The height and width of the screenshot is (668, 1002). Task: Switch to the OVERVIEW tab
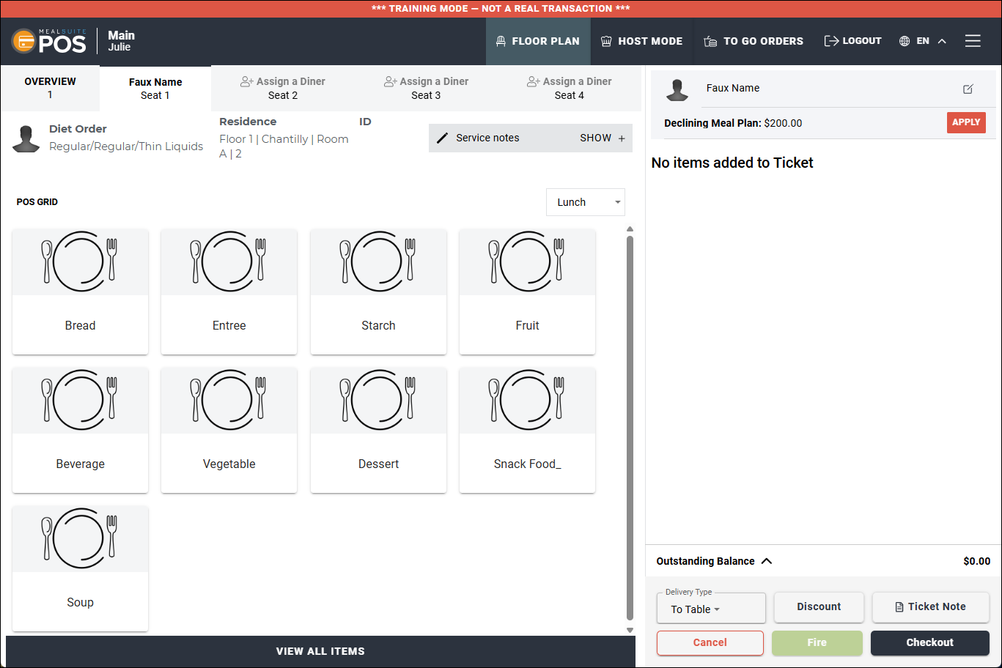[50, 88]
